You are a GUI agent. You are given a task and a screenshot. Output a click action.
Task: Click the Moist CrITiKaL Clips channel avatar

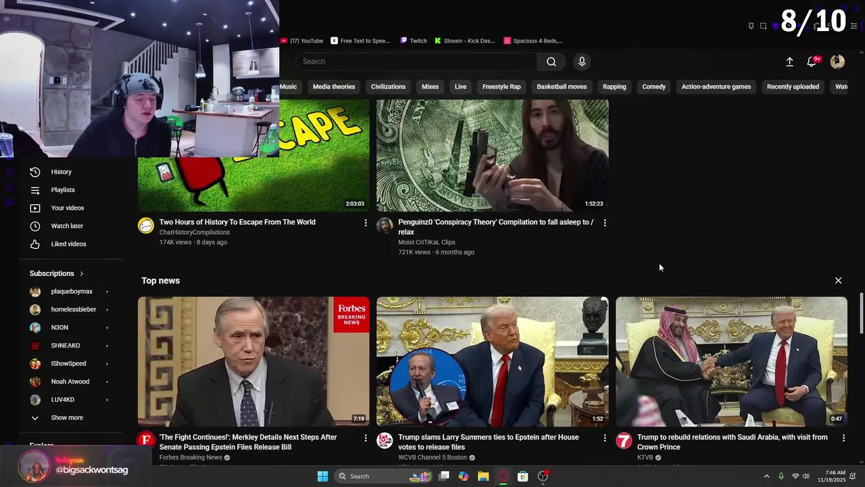coord(385,225)
